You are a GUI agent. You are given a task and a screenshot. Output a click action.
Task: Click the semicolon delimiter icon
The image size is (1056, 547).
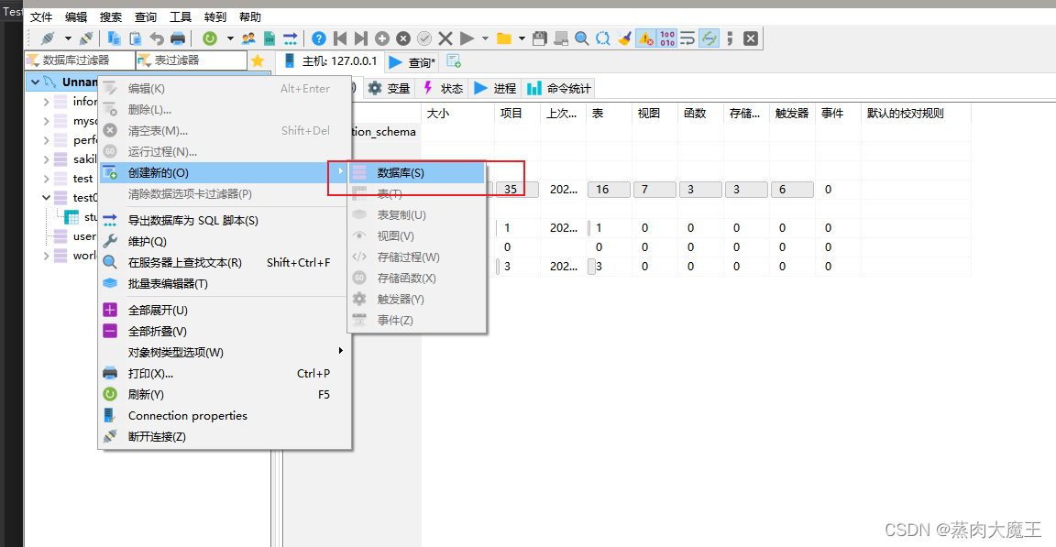click(x=730, y=38)
